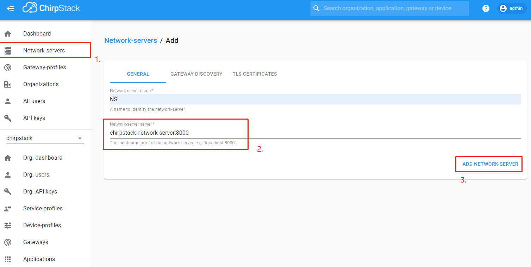Open Service-profiles in sidebar
The width and height of the screenshot is (531, 267).
point(46,209)
